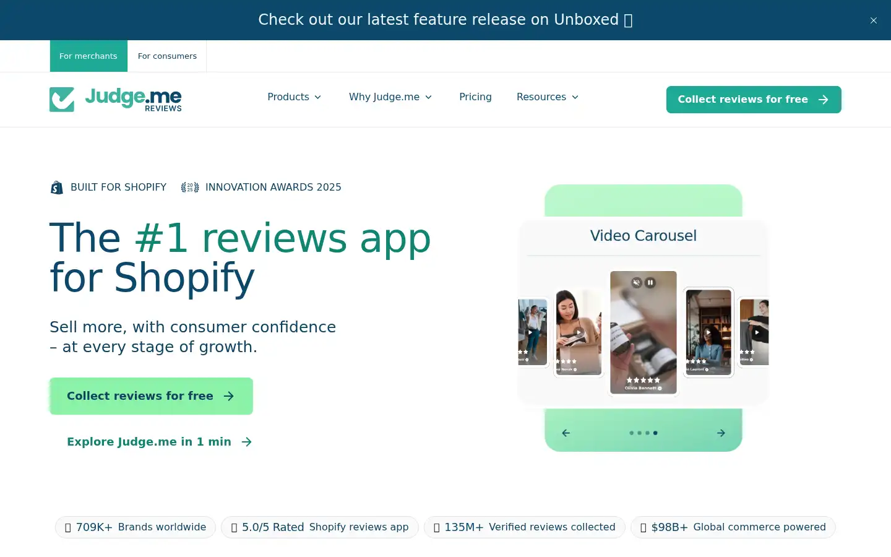Click the 709K+ Brands worldwide pill
The image size is (891, 557).
pyautogui.click(x=136, y=527)
